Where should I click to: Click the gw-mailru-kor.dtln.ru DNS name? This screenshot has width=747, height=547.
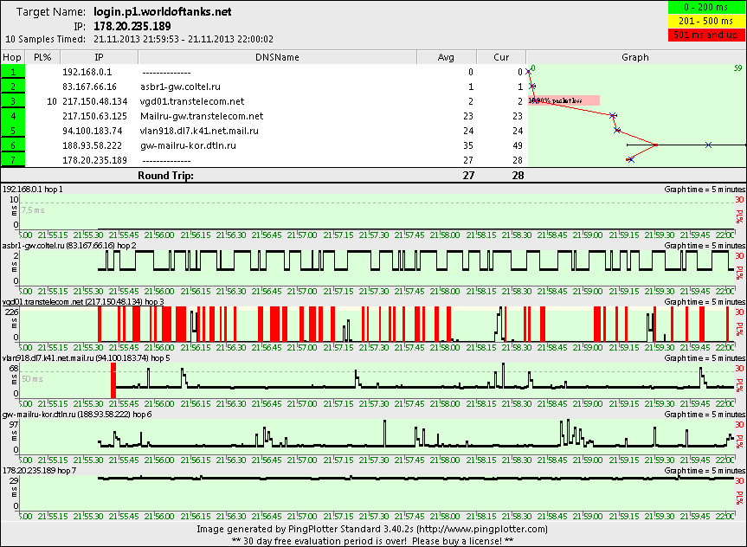click(x=188, y=145)
